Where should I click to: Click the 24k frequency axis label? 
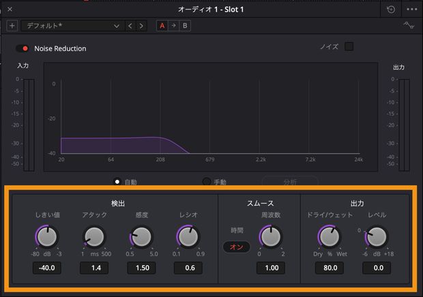(x=358, y=159)
